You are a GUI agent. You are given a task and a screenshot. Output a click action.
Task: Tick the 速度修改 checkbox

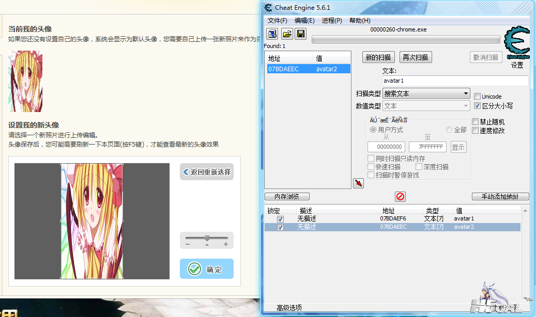click(x=475, y=130)
